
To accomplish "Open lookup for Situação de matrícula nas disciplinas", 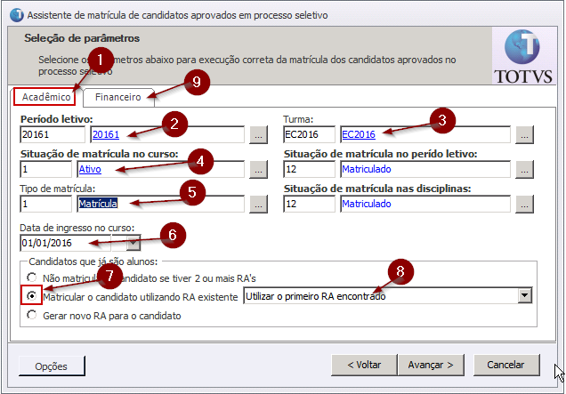I will click(x=523, y=204).
